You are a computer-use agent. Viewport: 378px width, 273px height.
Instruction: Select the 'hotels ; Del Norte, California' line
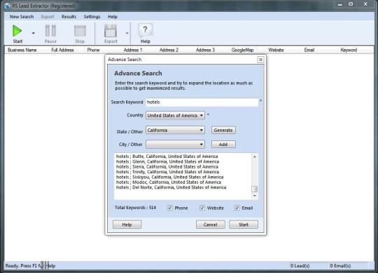pos(171,187)
